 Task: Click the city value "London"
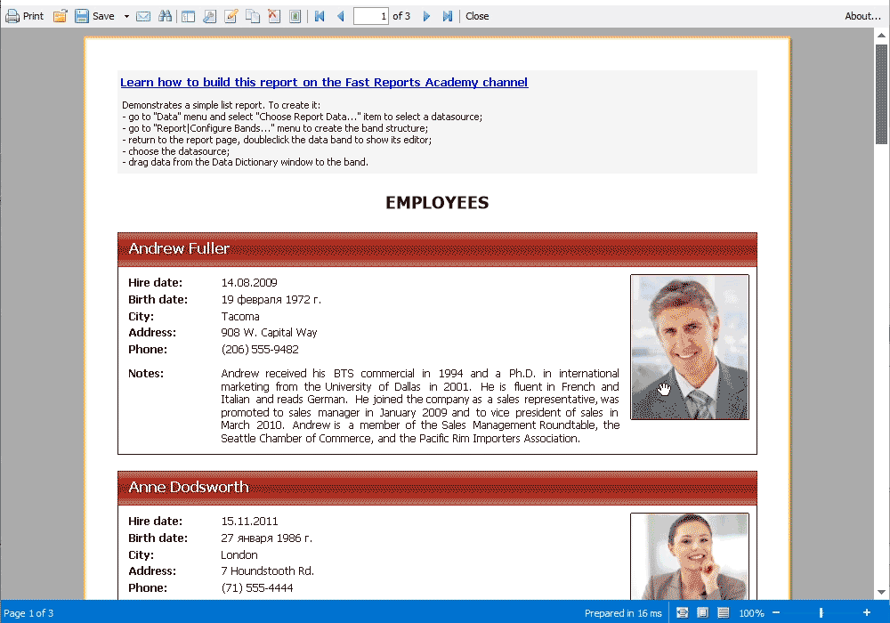[x=239, y=554]
